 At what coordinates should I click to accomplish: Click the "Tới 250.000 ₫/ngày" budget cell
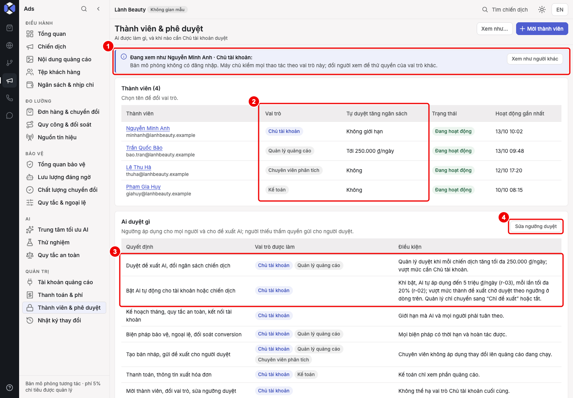tap(370, 151)
